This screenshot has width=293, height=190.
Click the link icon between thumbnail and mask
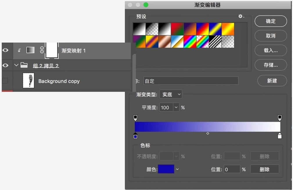click(42, 50)
